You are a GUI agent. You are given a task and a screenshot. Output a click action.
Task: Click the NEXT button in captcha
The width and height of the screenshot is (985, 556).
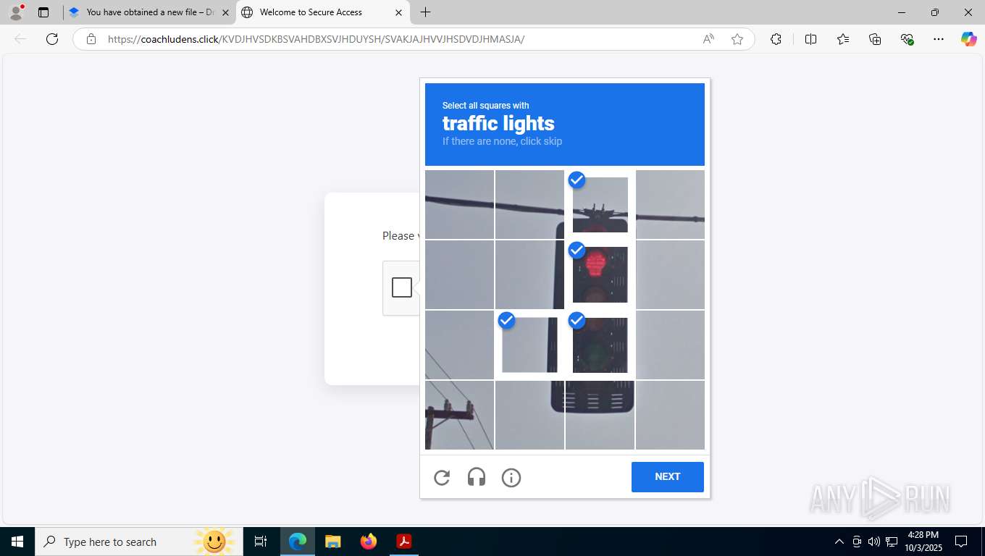pos(668,477)
